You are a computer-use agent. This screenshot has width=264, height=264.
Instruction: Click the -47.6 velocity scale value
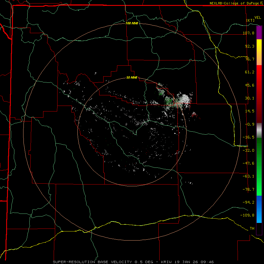[248, 163]
